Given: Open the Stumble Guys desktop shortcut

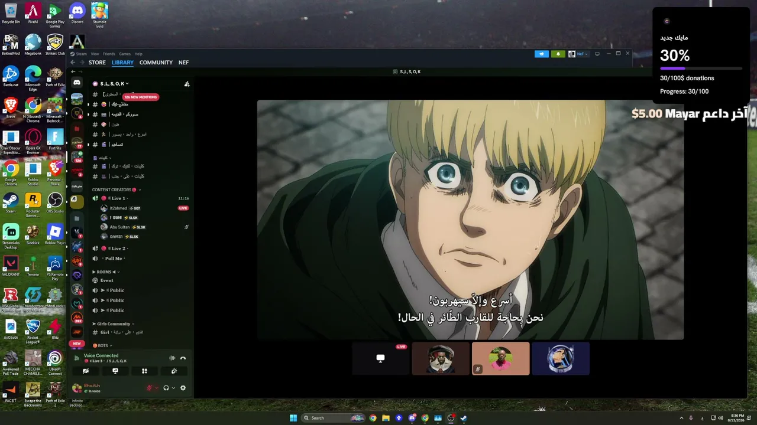Looking at the screenshot, I should pyautogui.click(x=99, y=15).
